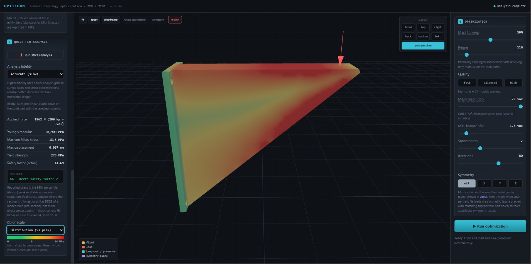Click the red load legend swatch
Image resolution: width=531 pixels, height=264 pixels.
coord(83,247)
